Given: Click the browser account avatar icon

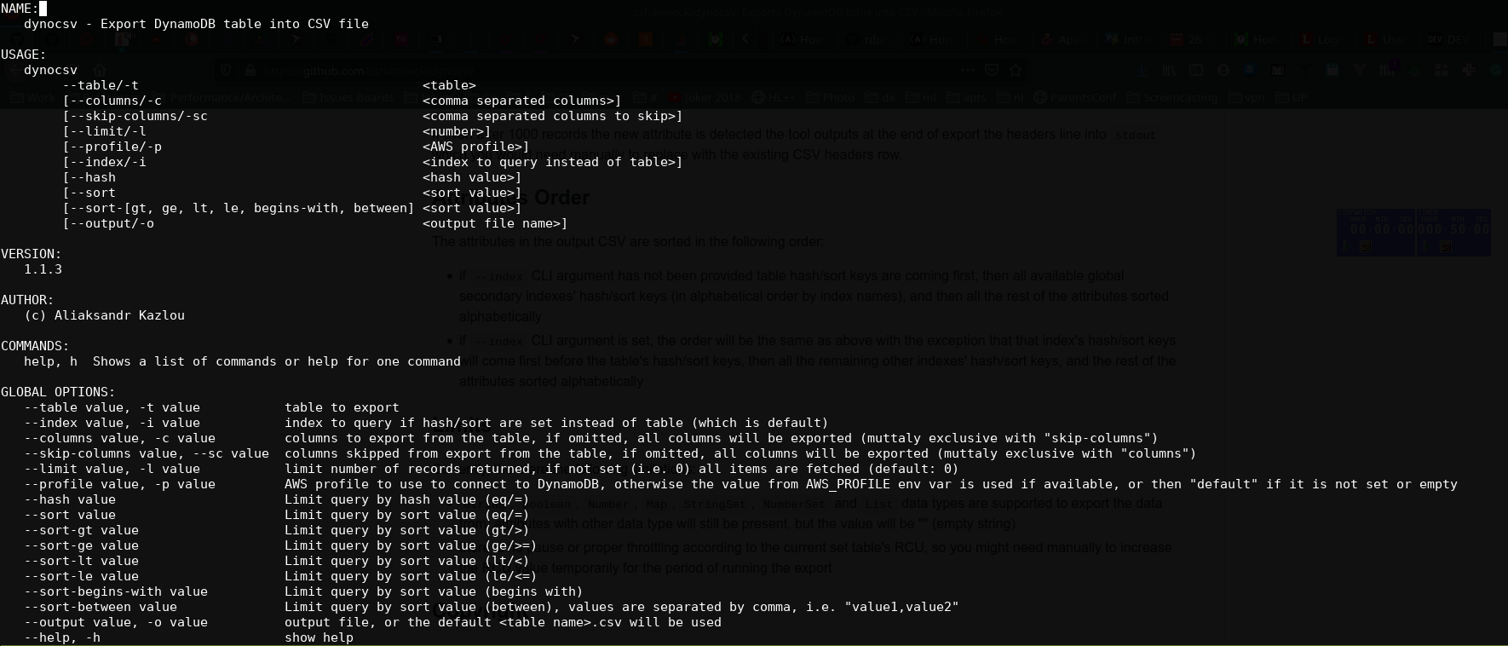Looking at the screenshot, I should tap(1223, 70).
